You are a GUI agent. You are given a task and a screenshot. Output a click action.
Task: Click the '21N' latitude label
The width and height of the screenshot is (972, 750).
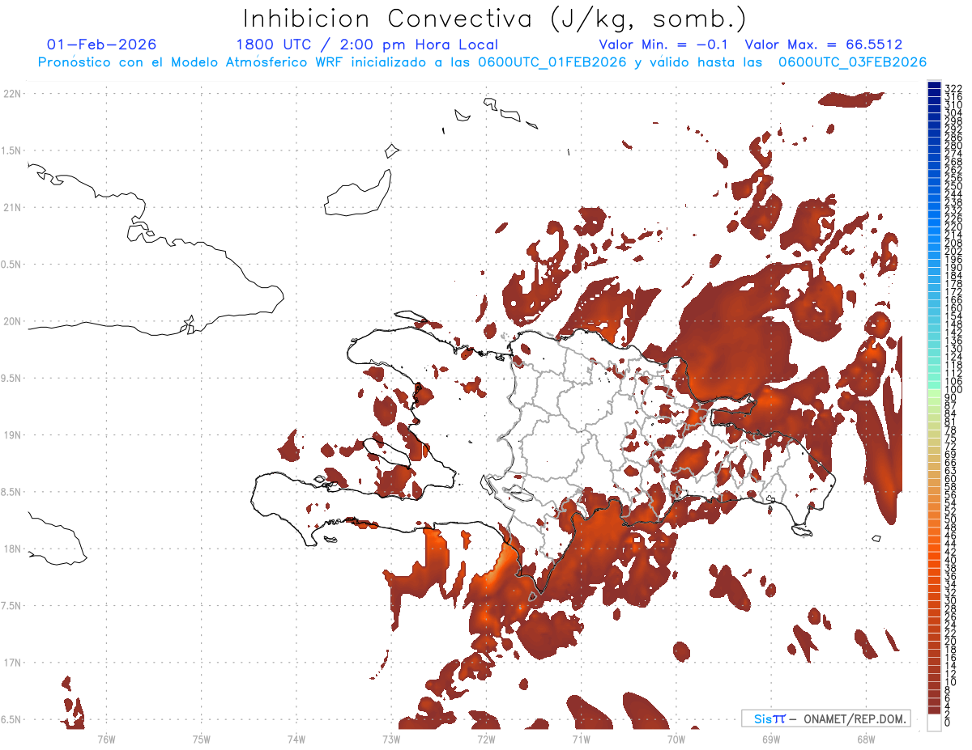[12, 207]
